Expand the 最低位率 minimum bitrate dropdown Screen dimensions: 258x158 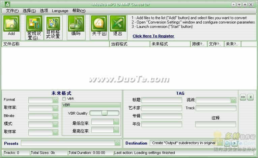[x=116, y=122]
